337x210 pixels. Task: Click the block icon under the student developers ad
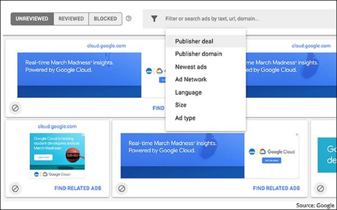point(16,188)
